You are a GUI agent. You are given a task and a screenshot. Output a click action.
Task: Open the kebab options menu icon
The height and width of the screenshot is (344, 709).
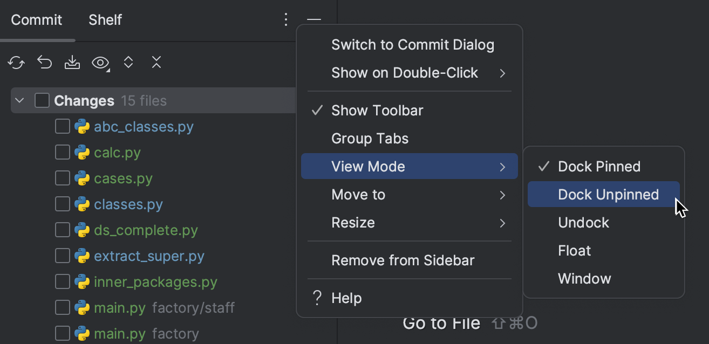(x=285, y=19)
